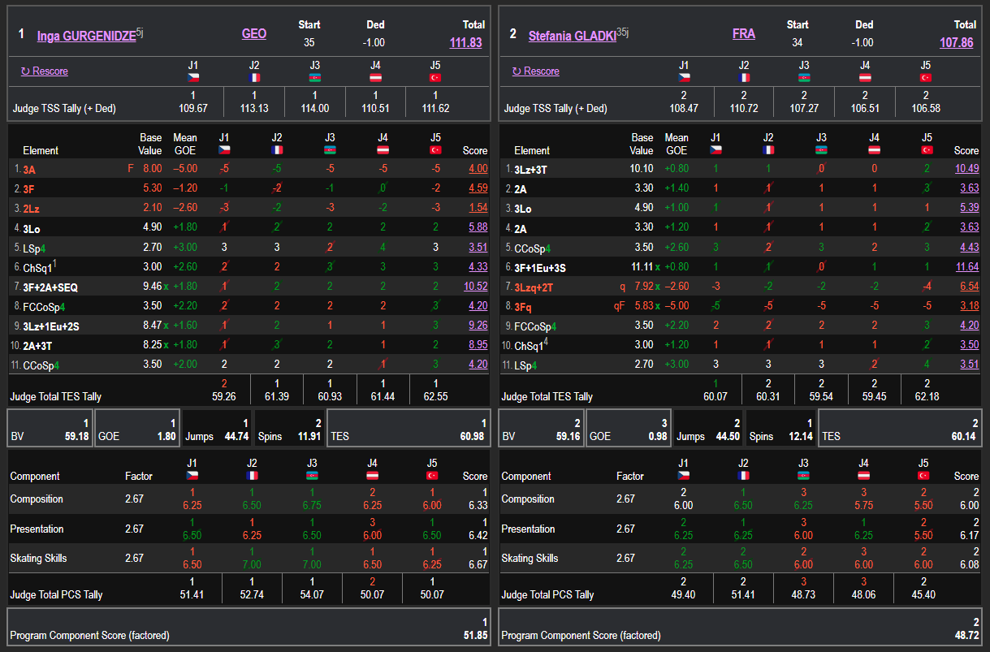This screenshot has height=652, width=990.
Task: Select France flag in Gurgenidze's Element table header
Action: click(278, 150)
